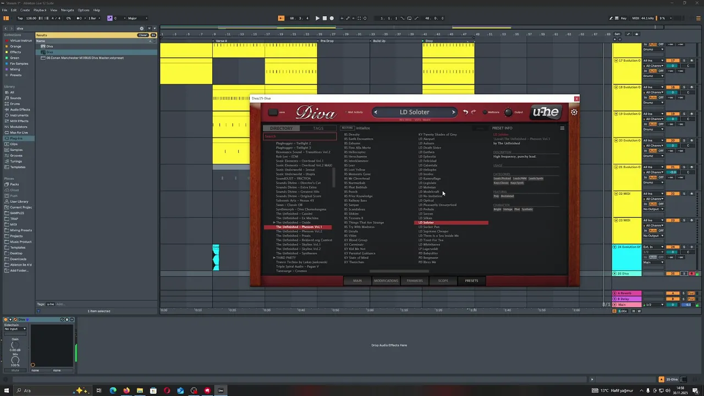Select the Orange collection label
Image resolution: width=704 pixels, height=396 pixels.
[15, 46]
